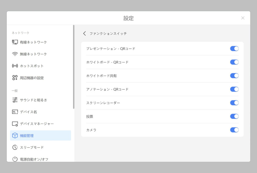Click the wired network (有線ネットワーク) icon
Viewport: 257px width, 173px height.
tap(15, 42)
